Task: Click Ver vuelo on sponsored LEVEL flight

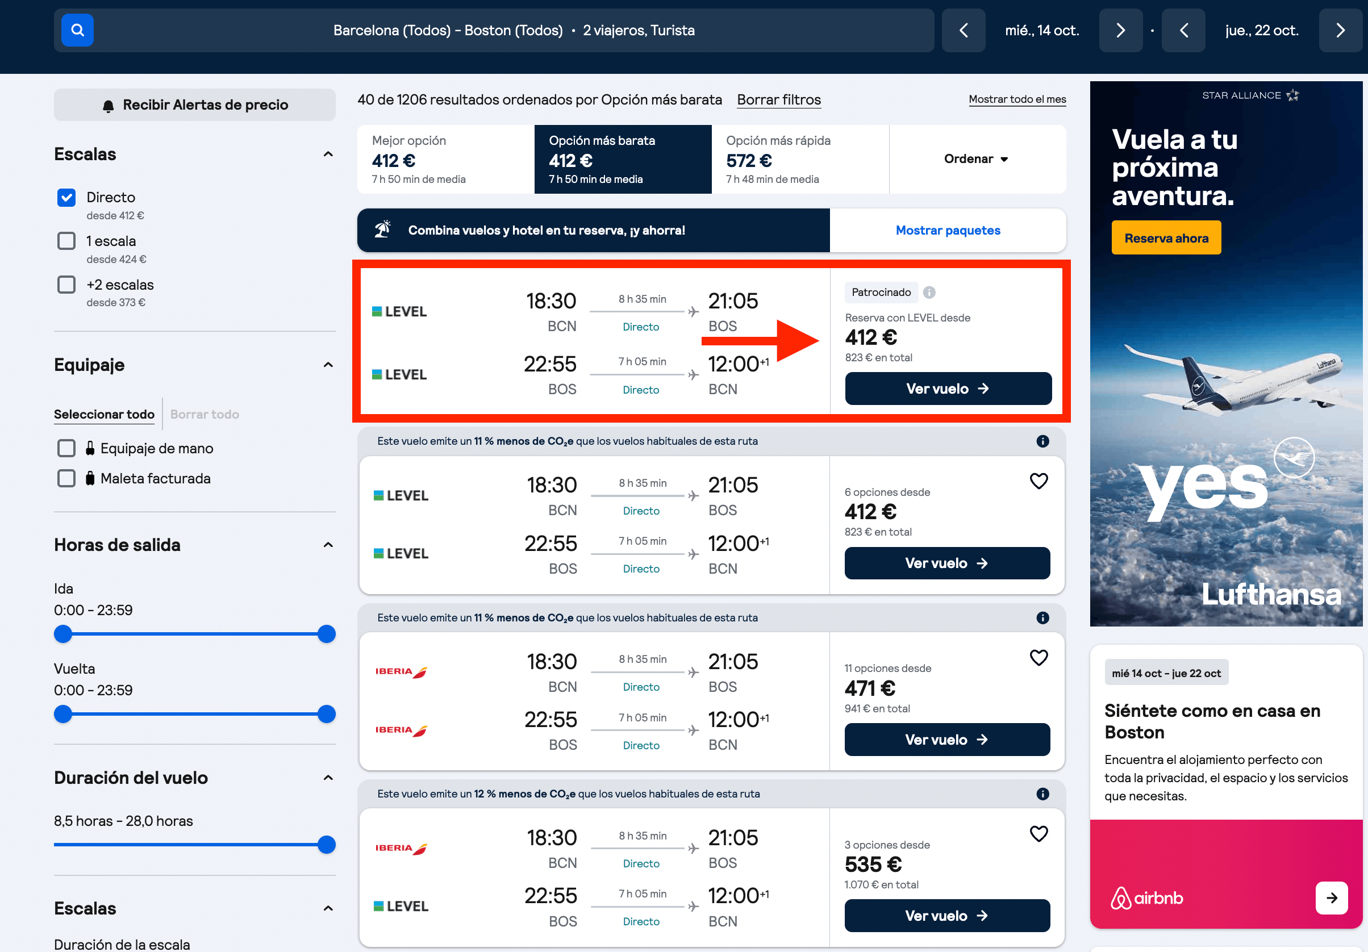Action: click(948, 389)
